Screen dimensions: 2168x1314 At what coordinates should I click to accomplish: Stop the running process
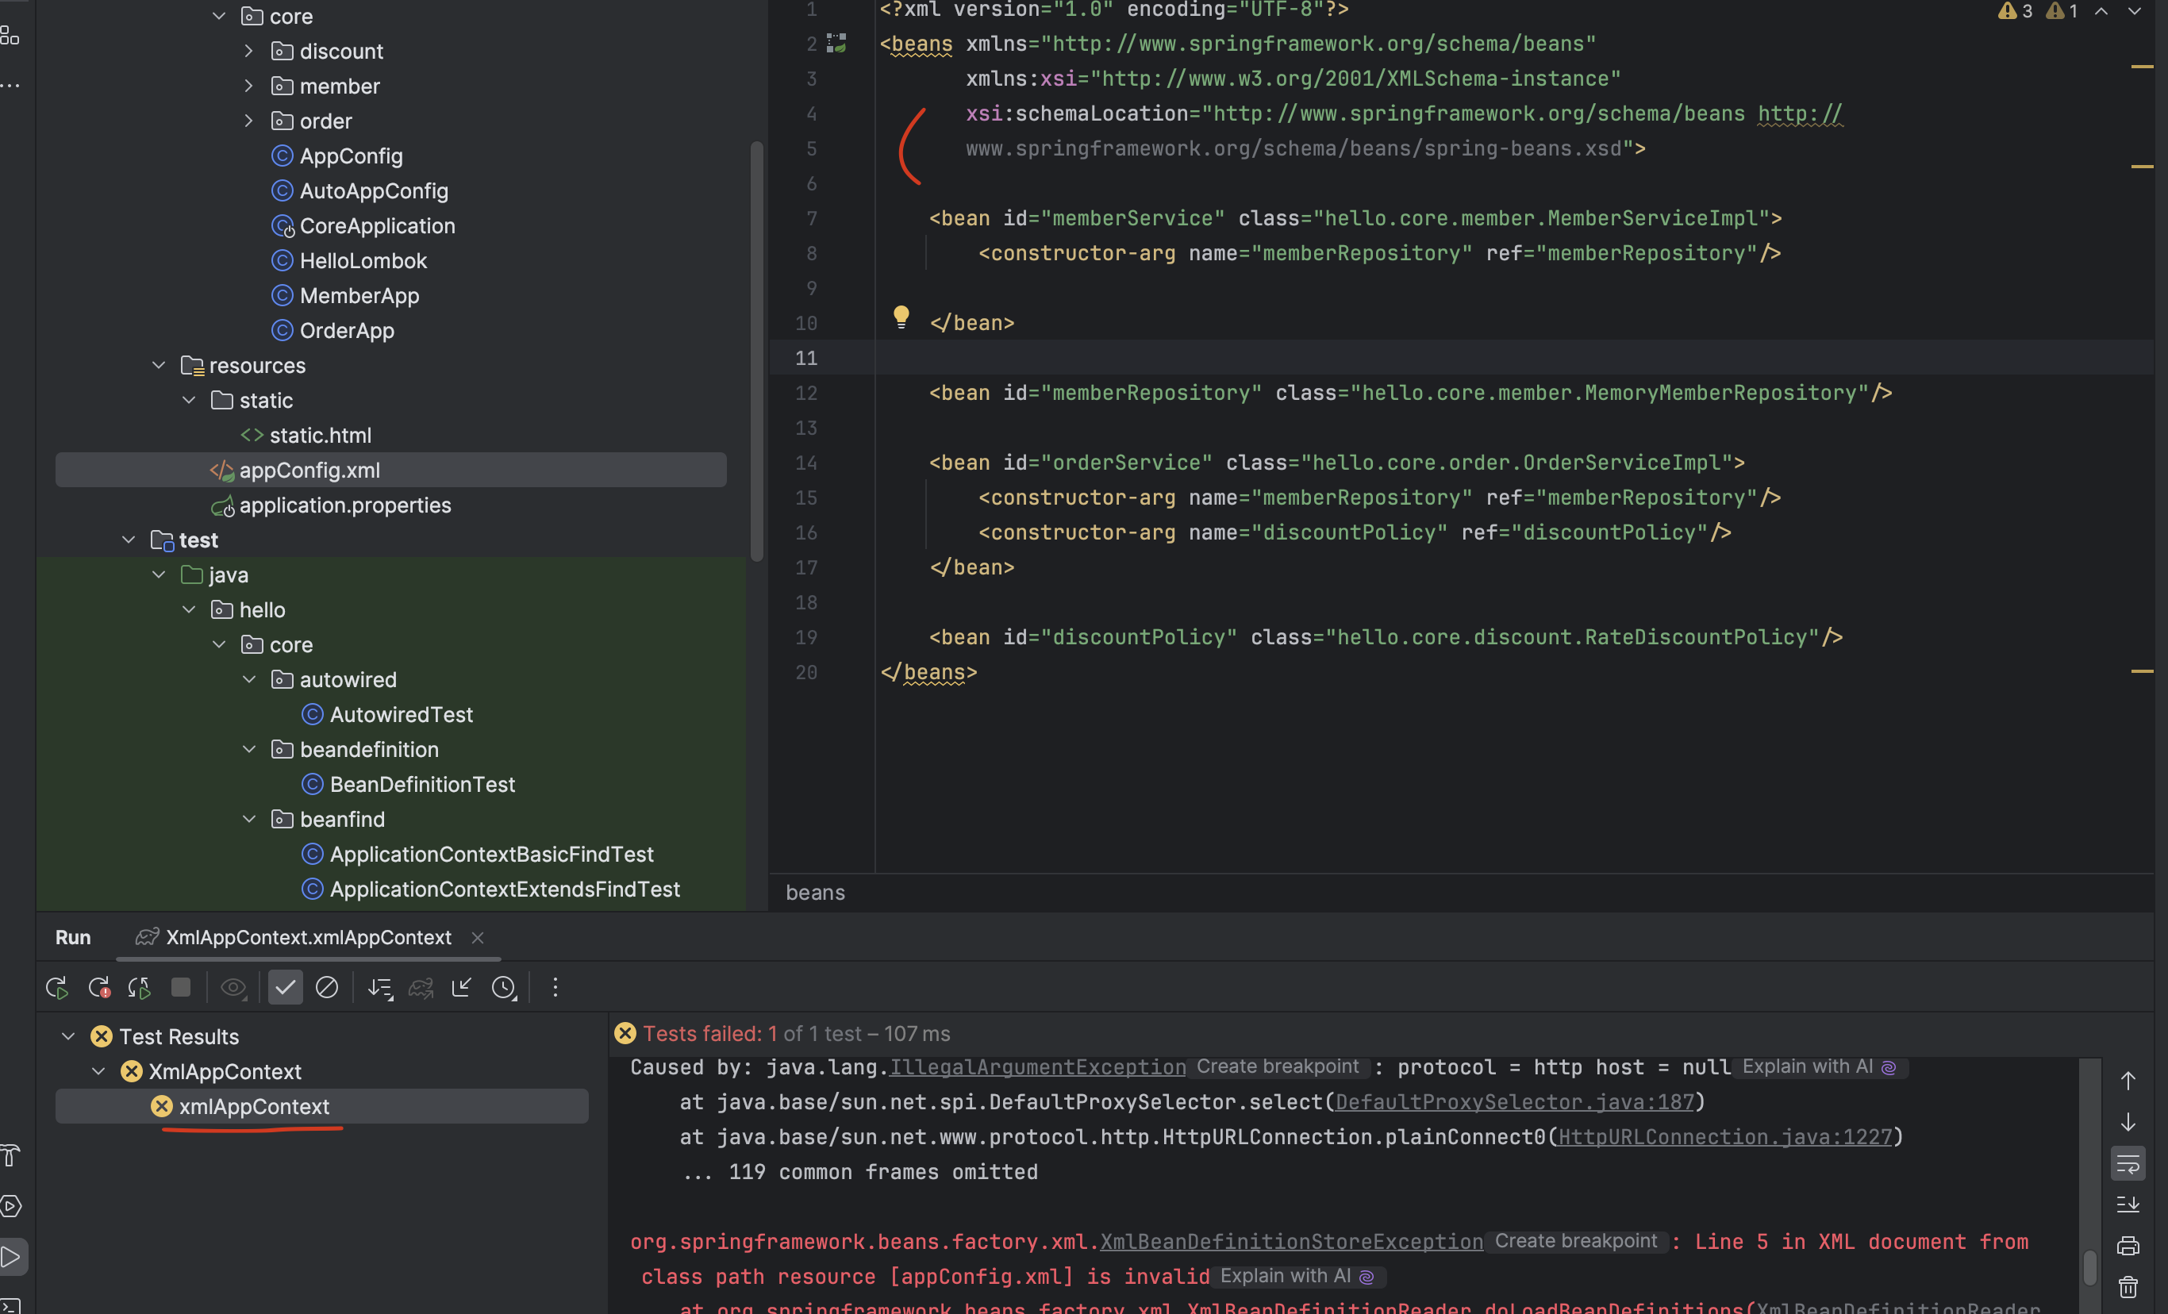pyautogui.click(x=181, y=988)
